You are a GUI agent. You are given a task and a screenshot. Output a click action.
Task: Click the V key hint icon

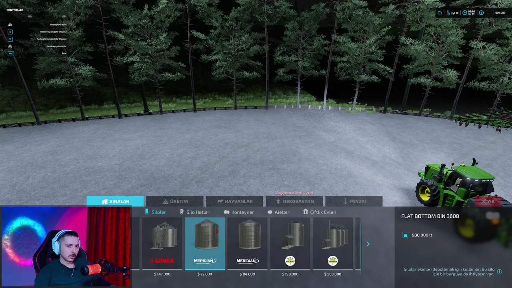click(x=10, y=39)
